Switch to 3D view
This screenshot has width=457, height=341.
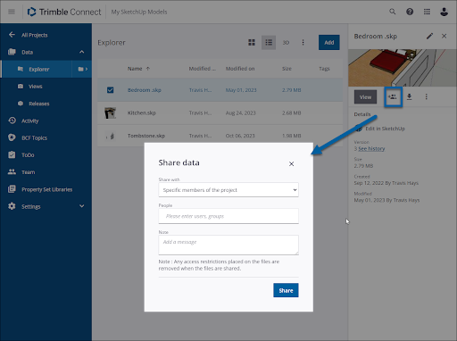coord(286,43)
